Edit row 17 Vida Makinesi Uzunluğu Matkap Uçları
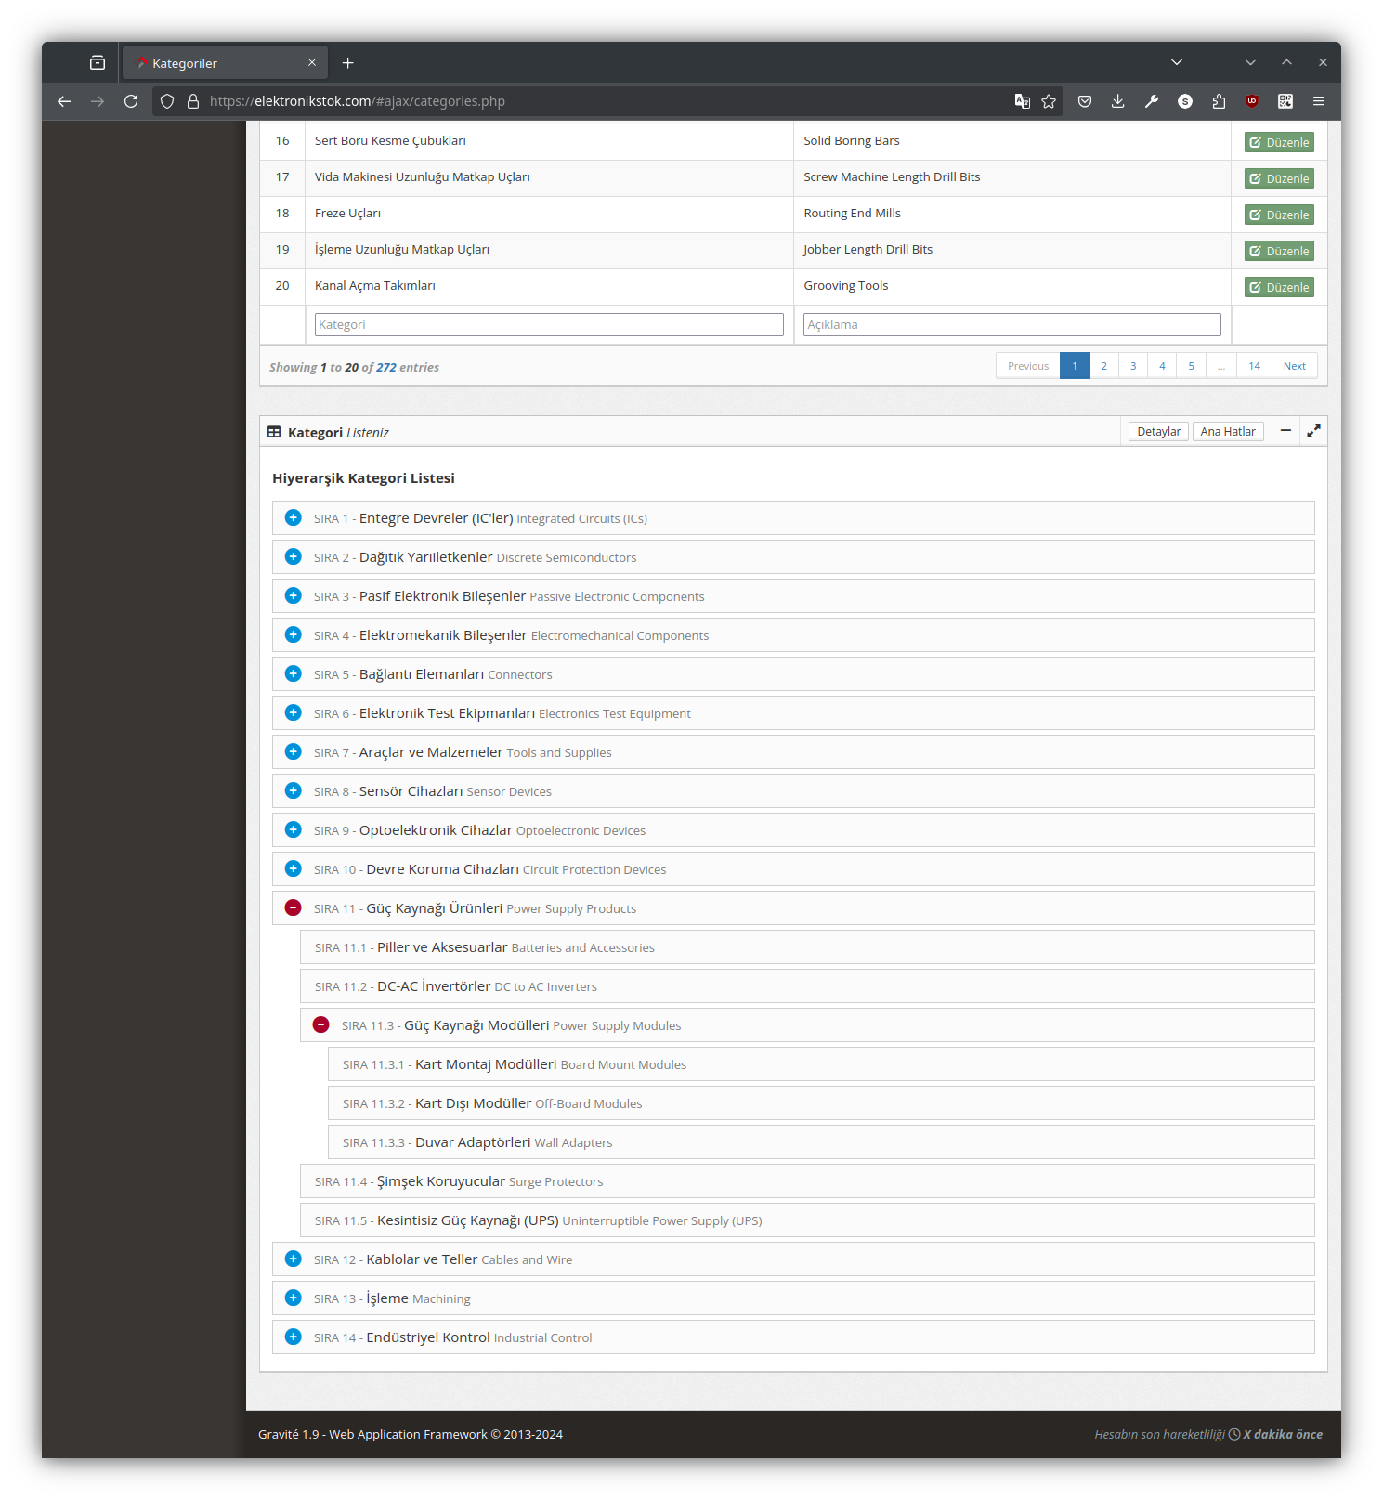The height and width of the screenshot is (1500, 1383). pos(1279,178)
